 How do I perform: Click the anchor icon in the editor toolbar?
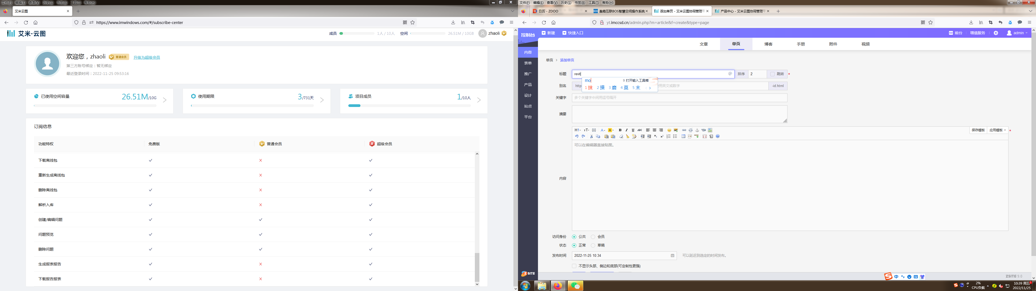697,130
